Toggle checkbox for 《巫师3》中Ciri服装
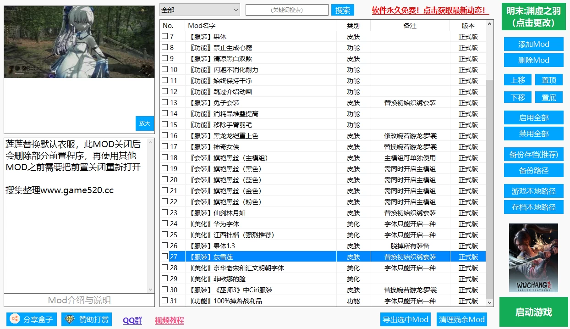 (164, 290)
